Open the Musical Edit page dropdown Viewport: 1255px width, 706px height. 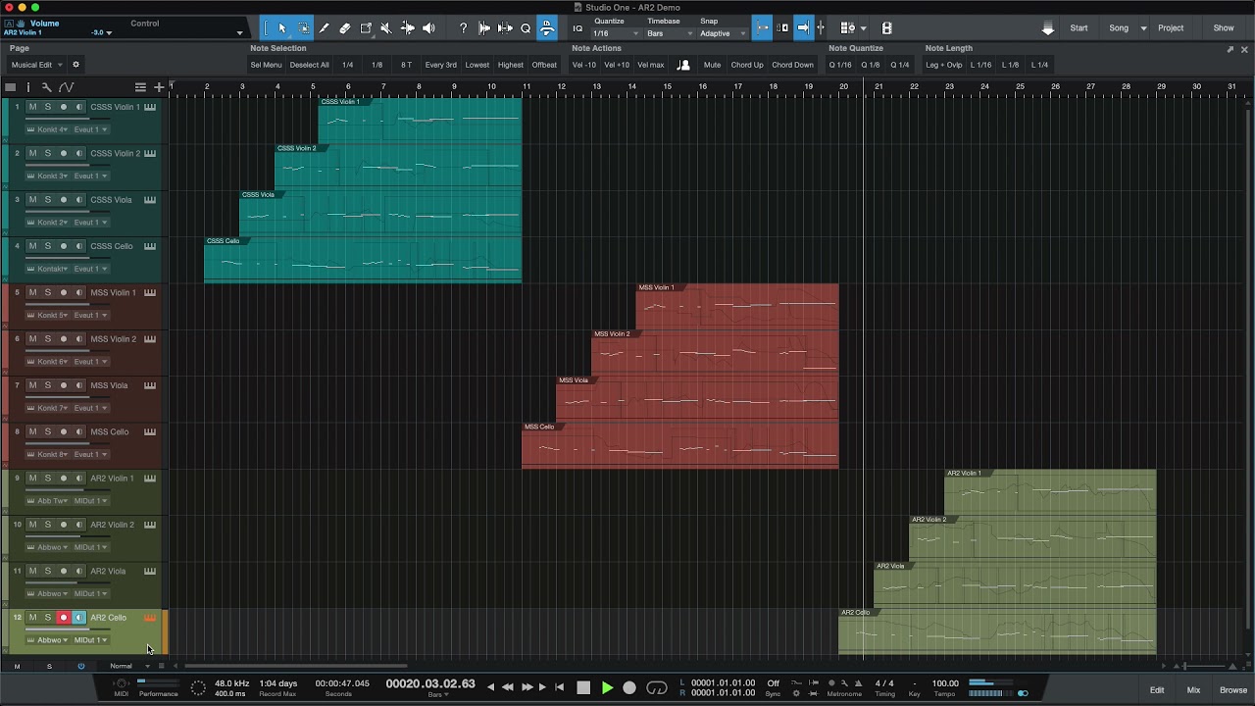coord(36,65)
